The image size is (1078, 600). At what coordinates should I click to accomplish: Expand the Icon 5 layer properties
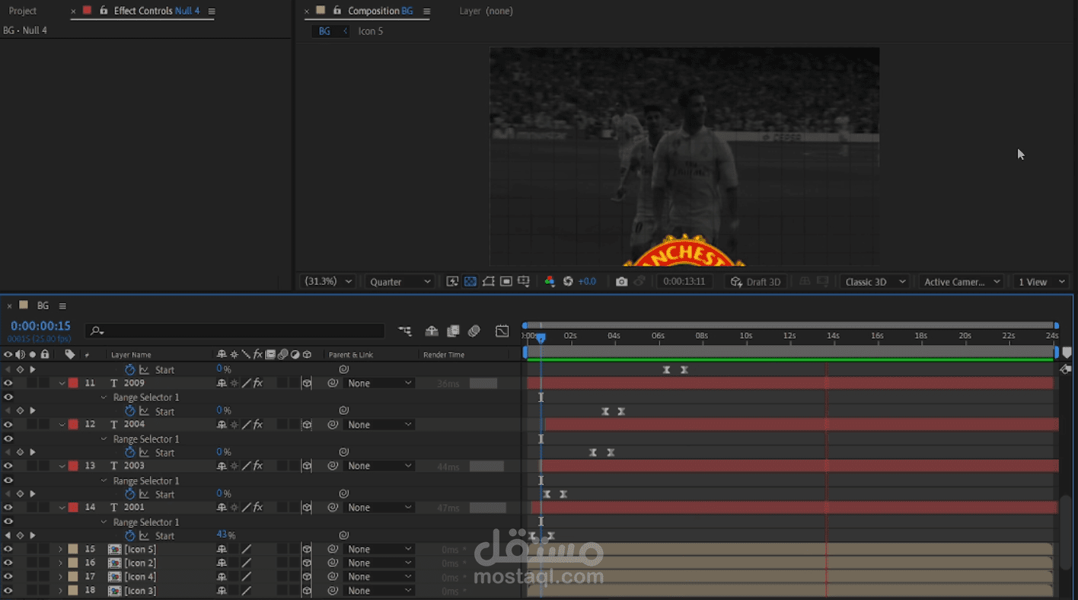pyautogui.click(x=60, y=549)
